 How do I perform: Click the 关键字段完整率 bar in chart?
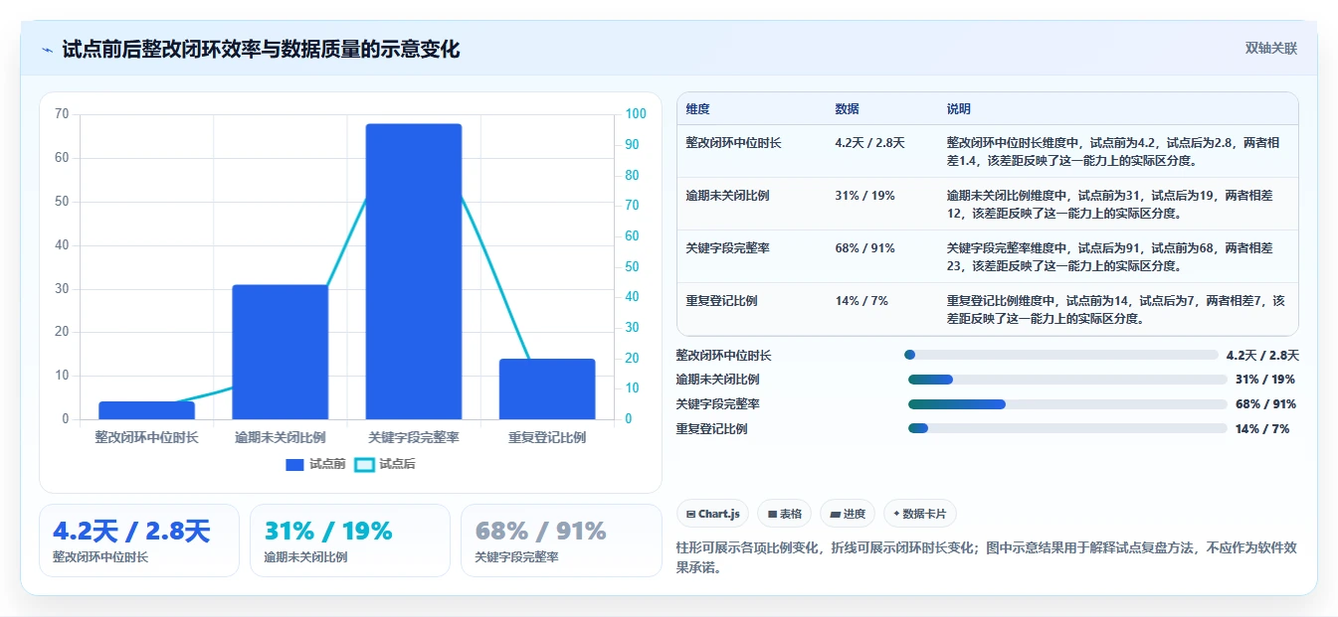coord(414,271)
